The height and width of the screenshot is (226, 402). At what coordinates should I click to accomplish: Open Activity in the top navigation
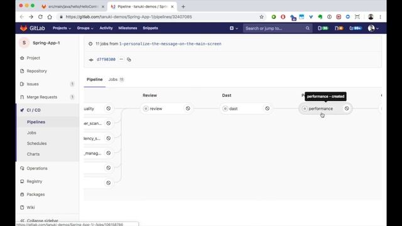[x=106, y=28]
